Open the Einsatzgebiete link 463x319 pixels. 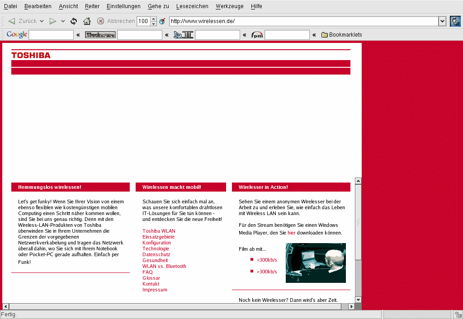[158, 237]
